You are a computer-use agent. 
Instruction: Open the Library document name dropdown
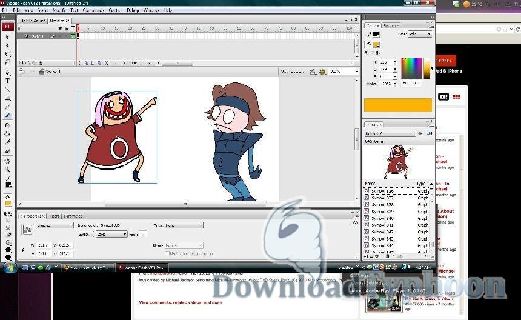(x=390, y=133)
